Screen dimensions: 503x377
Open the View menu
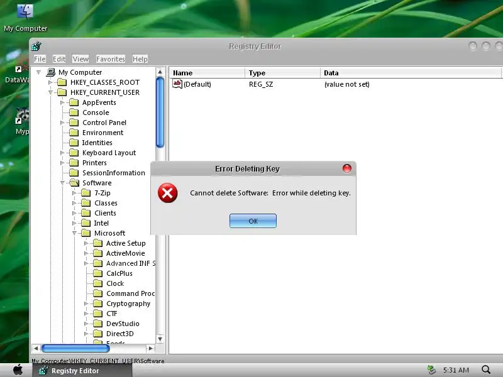tap(80, 59)
